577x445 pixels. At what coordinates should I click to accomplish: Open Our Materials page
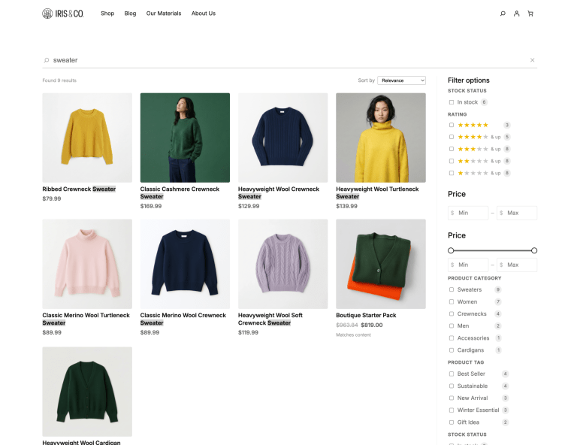point(164,14)
